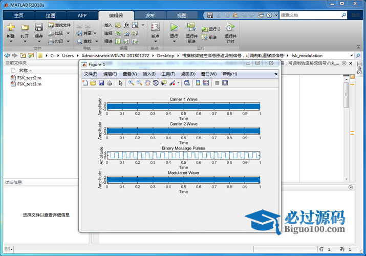Viewport: 366px width, 256px height.
Task: Switch to the APP tab
Action: (82, 16)
